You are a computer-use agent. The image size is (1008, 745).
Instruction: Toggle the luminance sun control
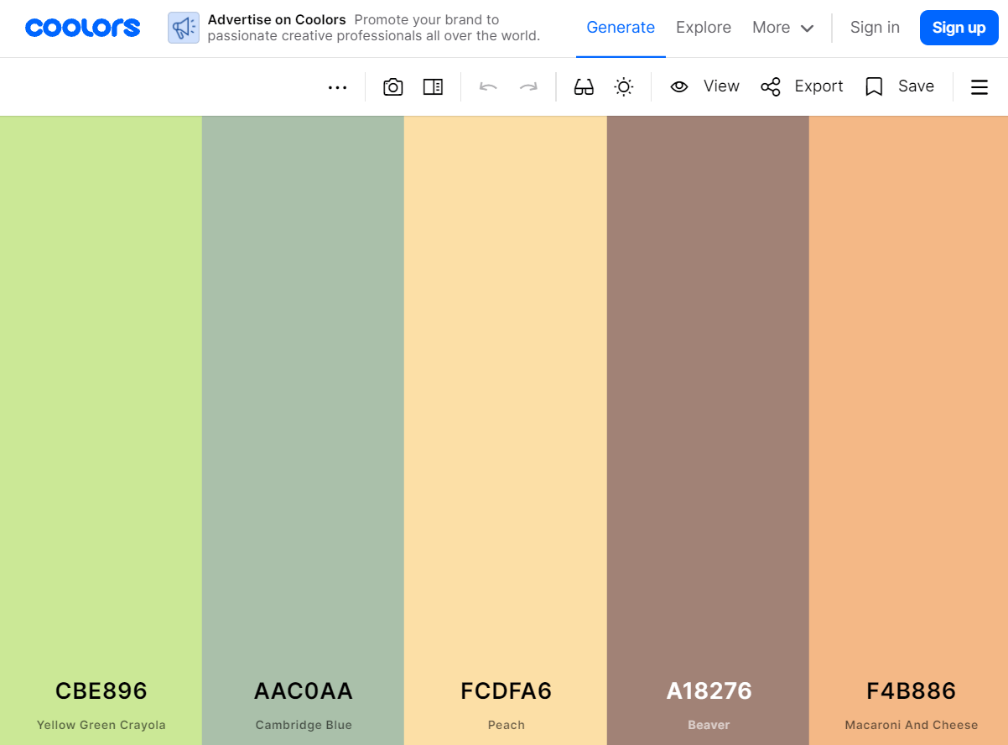pos(623,86)
